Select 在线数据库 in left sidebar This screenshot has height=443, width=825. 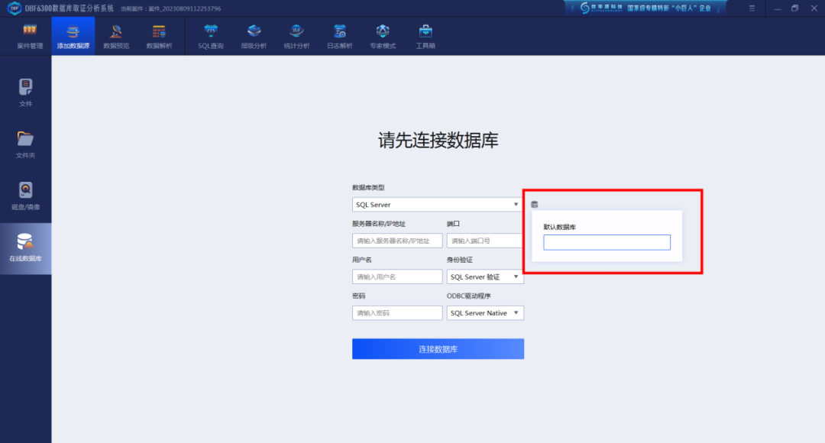tap(25, 248)
